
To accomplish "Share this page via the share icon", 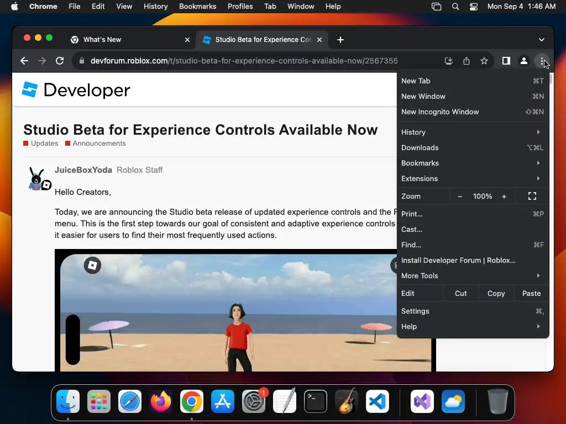I will (467, 61).
